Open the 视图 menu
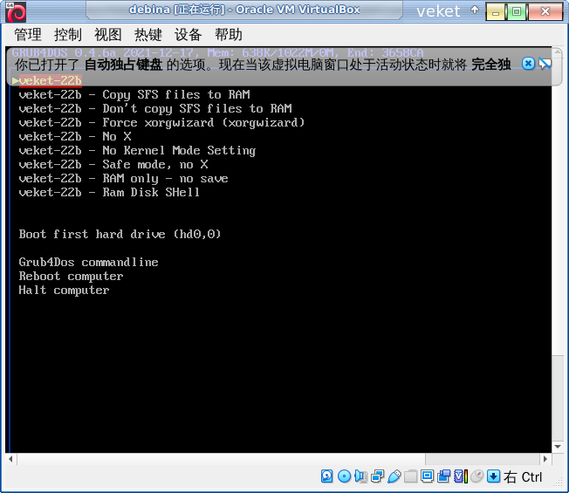 [107, 35]
